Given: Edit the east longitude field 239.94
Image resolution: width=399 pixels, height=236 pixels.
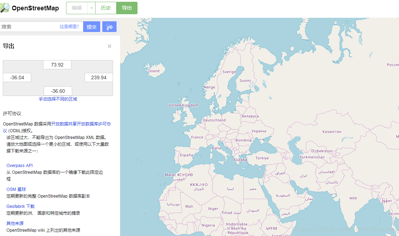Looking at the screenshot, I should (x=99, y=77).
